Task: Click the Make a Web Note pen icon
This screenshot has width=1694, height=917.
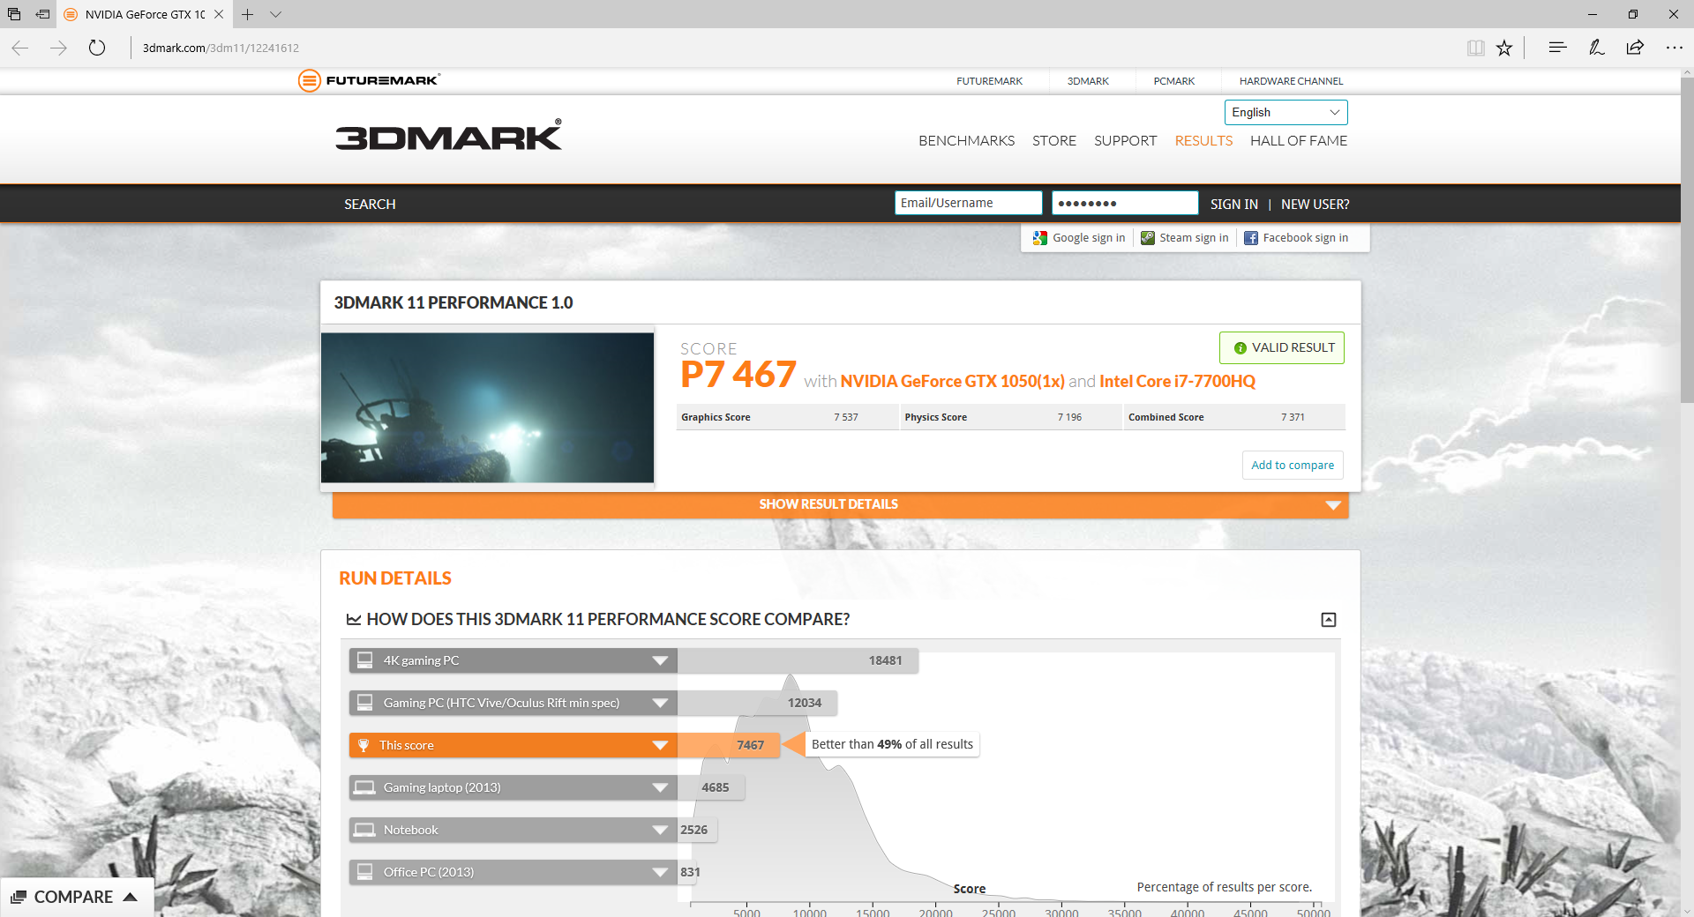Action: (x=1596, y=48)
